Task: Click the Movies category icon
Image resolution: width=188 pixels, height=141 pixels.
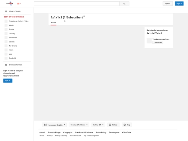Action: click(6, 42)
